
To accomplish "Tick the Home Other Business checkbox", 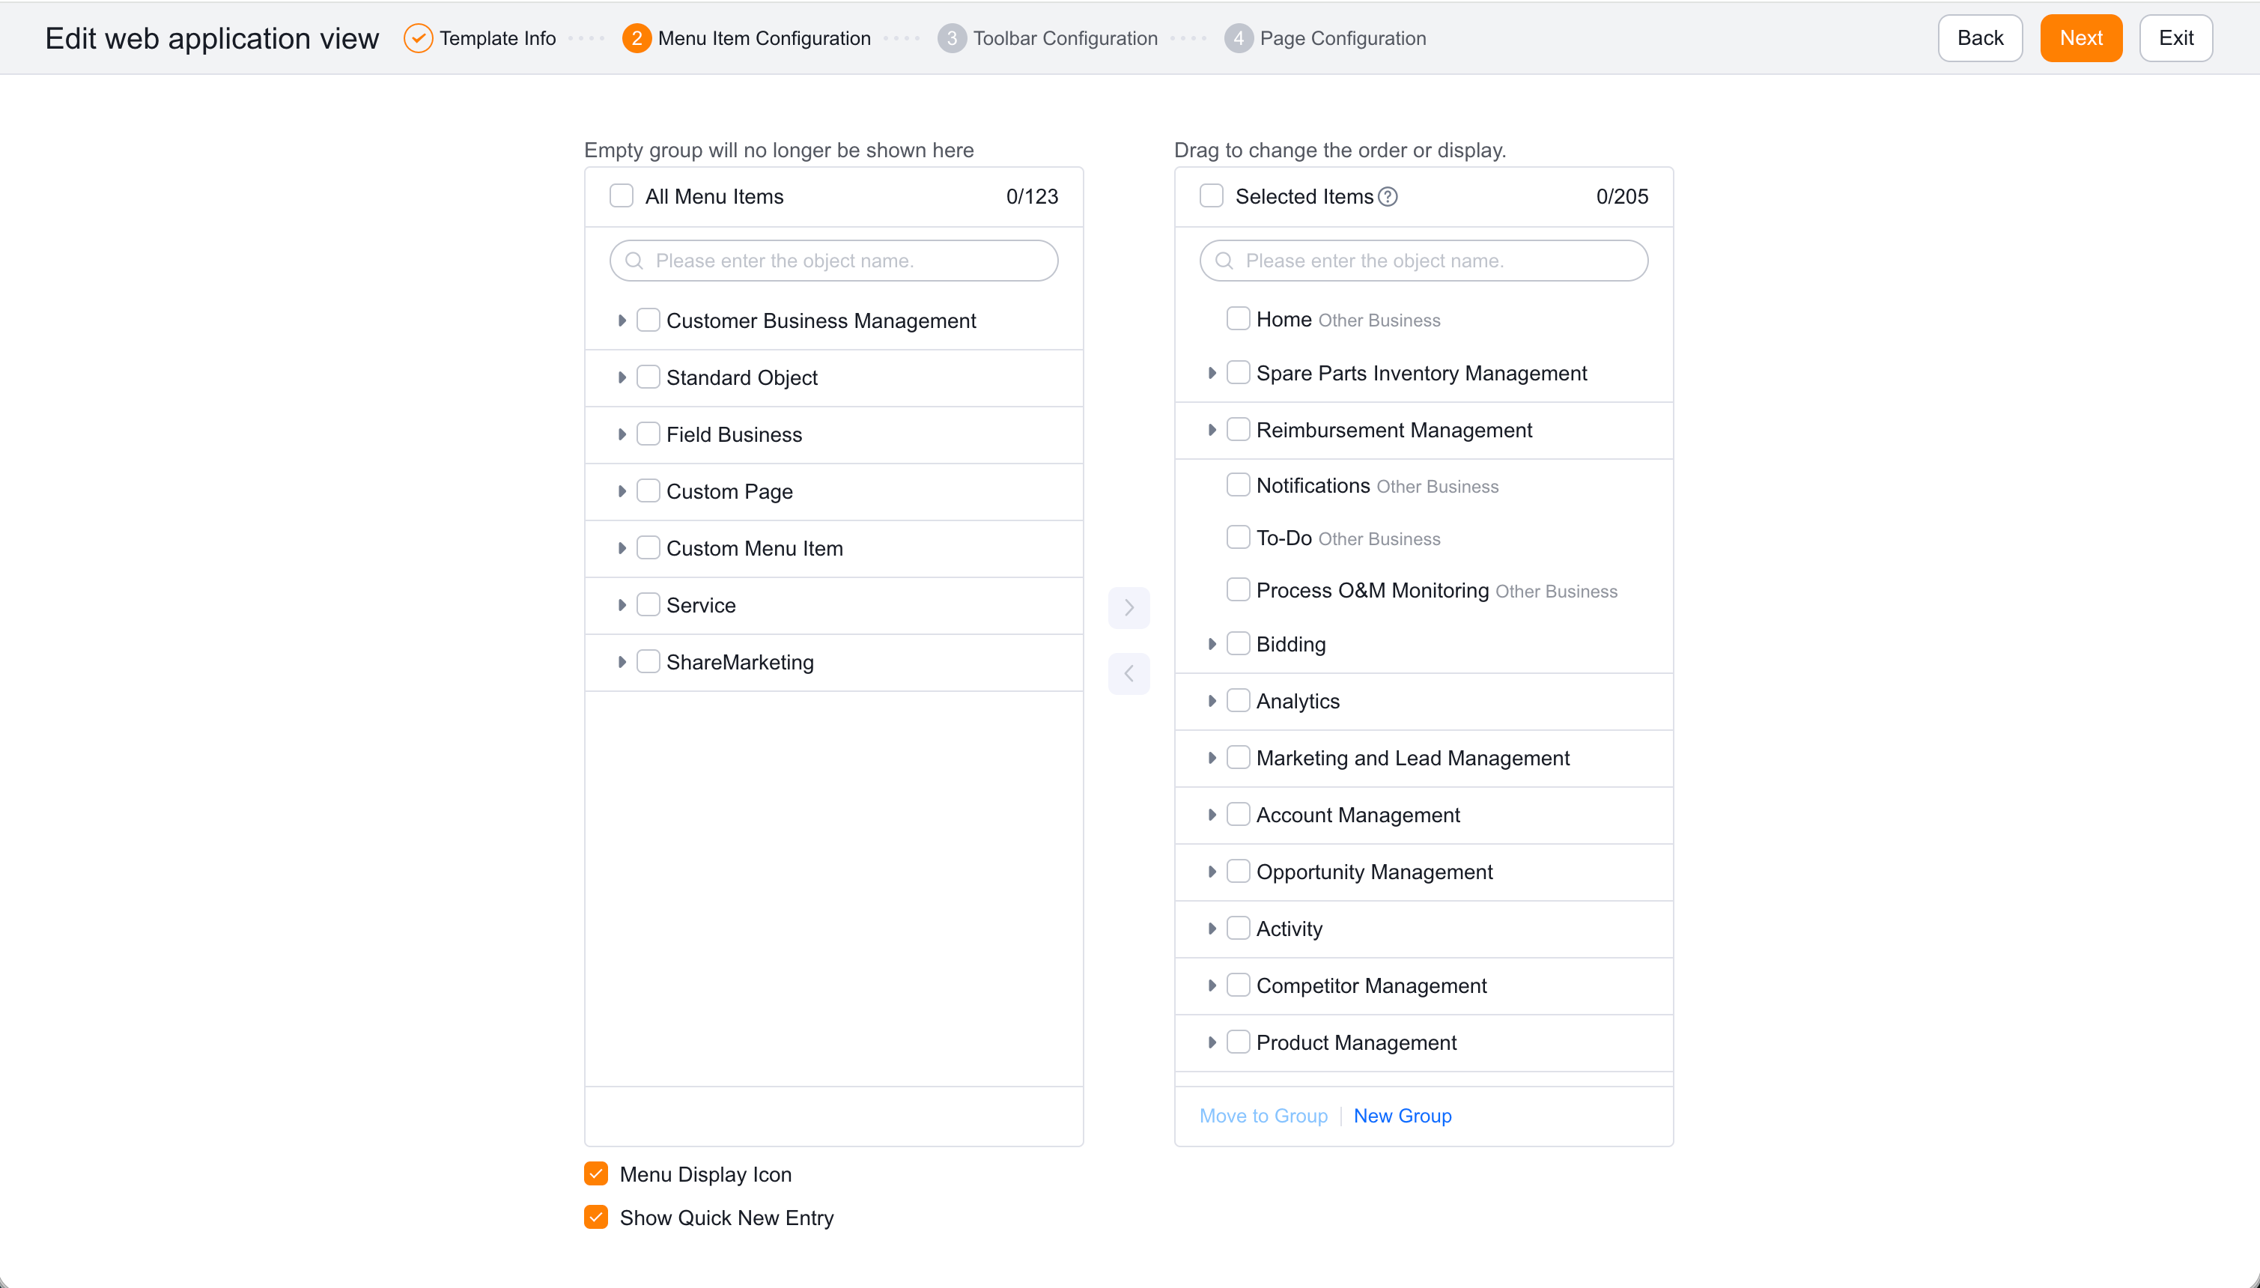I will 1239,318.
